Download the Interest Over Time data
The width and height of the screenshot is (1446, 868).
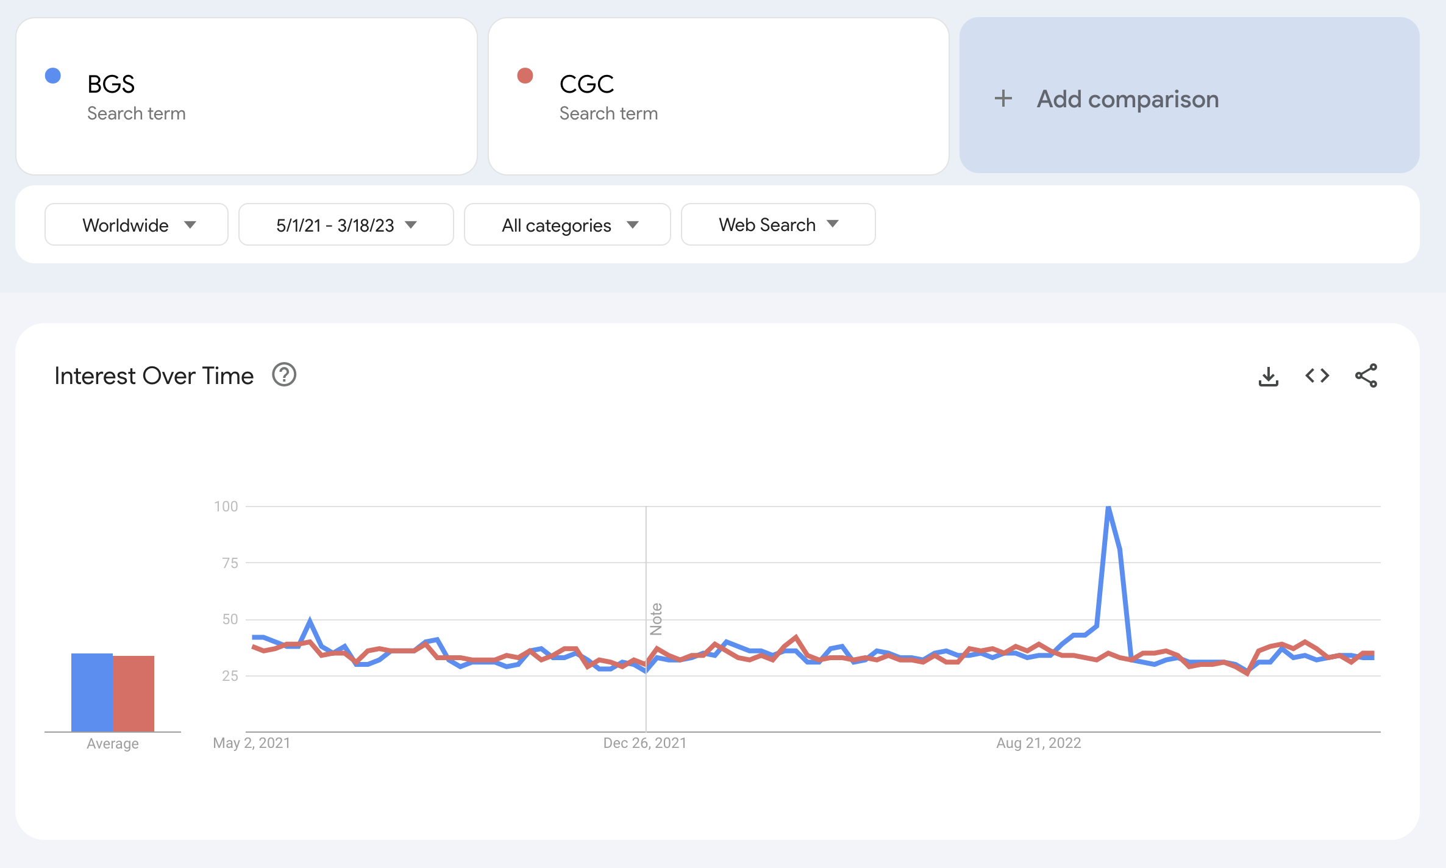(1269, 376)
